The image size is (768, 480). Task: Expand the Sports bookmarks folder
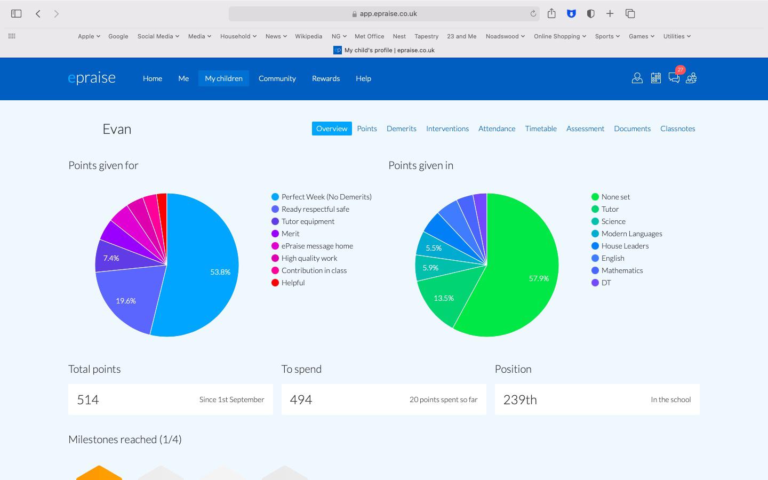click(x=607, y=36)
